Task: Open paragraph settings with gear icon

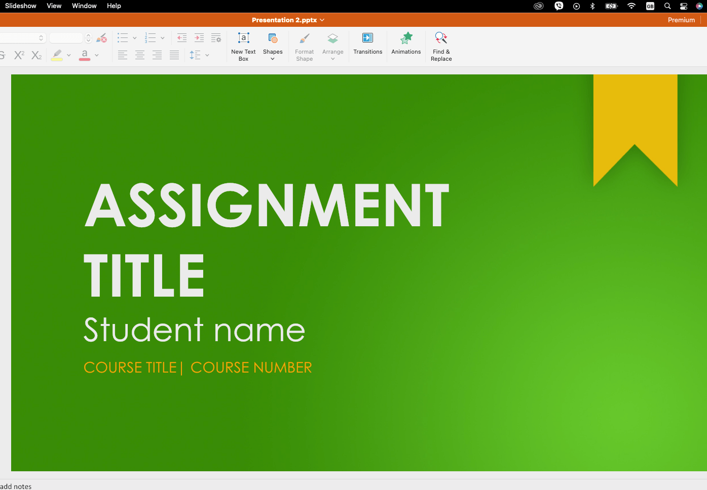Action: [x=216, y=38]
